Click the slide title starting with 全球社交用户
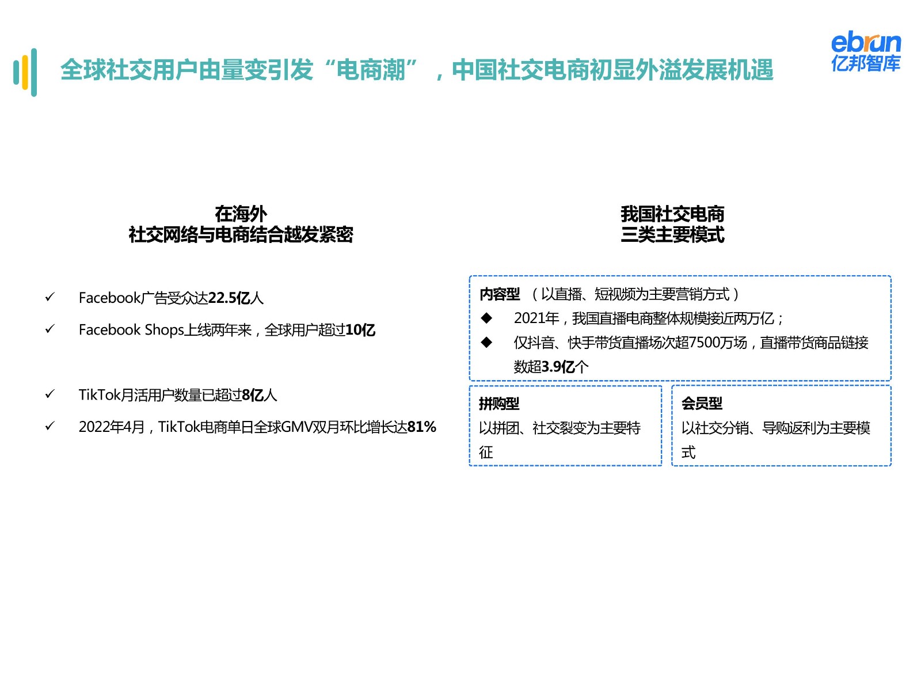This screenshot has height=691, width=921. click(417, 70)
